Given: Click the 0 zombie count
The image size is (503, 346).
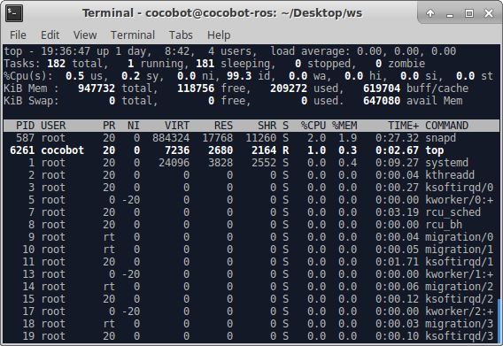Looking at the screenshot, I should click(x=378, y=64).
